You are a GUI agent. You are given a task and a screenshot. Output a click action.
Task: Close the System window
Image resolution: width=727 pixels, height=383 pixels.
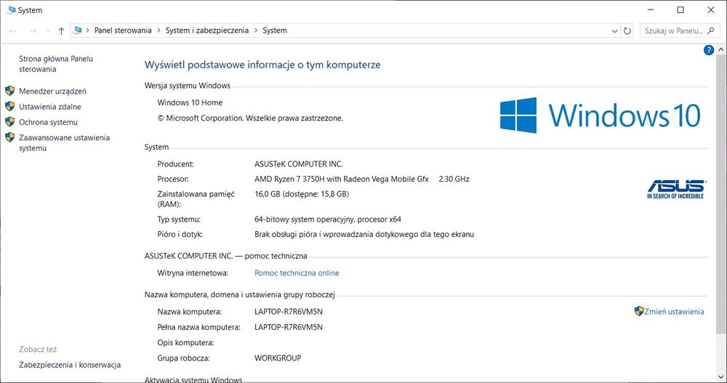tap(711, 9)
